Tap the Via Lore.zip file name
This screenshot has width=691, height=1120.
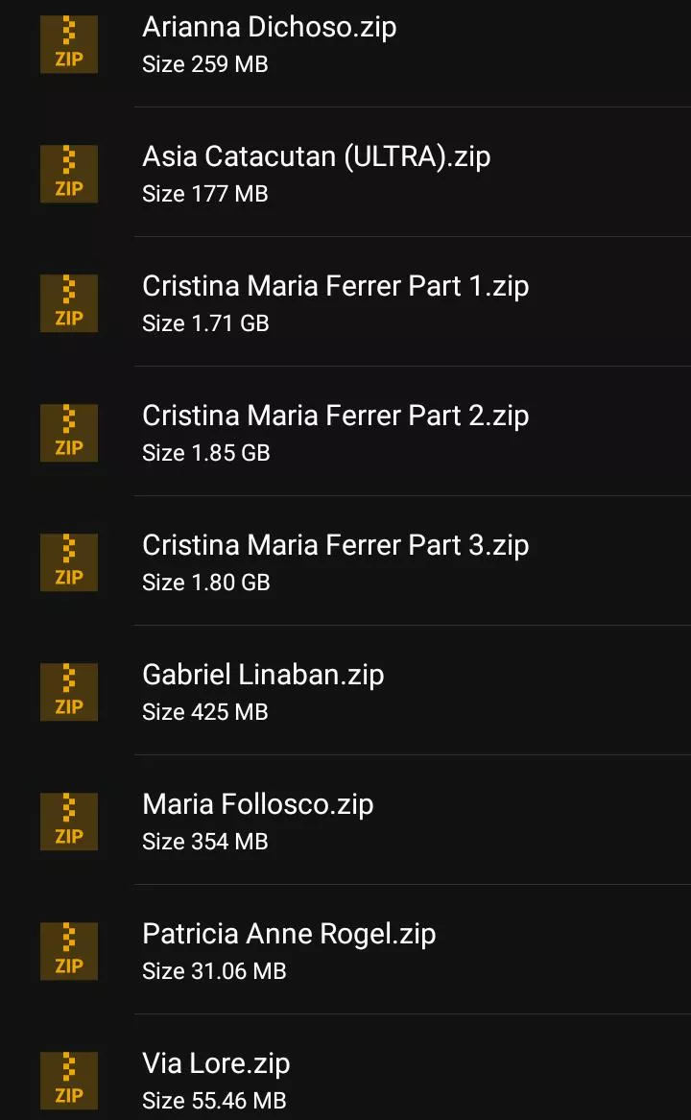[x=216, y=1063]
